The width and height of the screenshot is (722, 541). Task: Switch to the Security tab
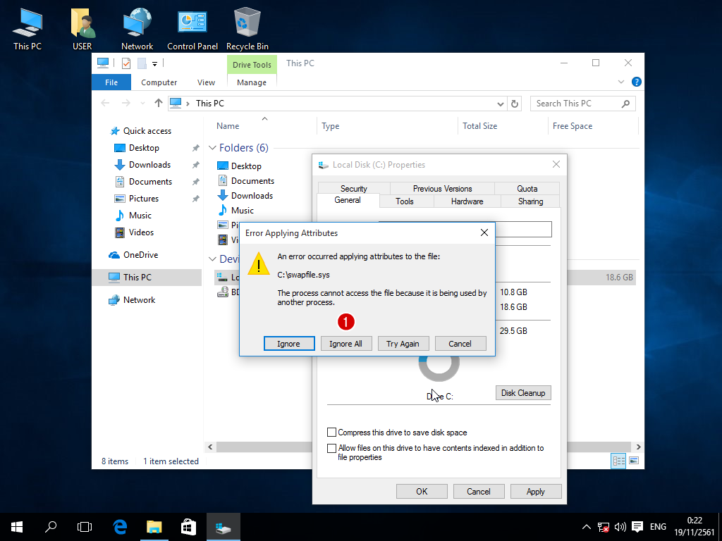pos(353,188)
